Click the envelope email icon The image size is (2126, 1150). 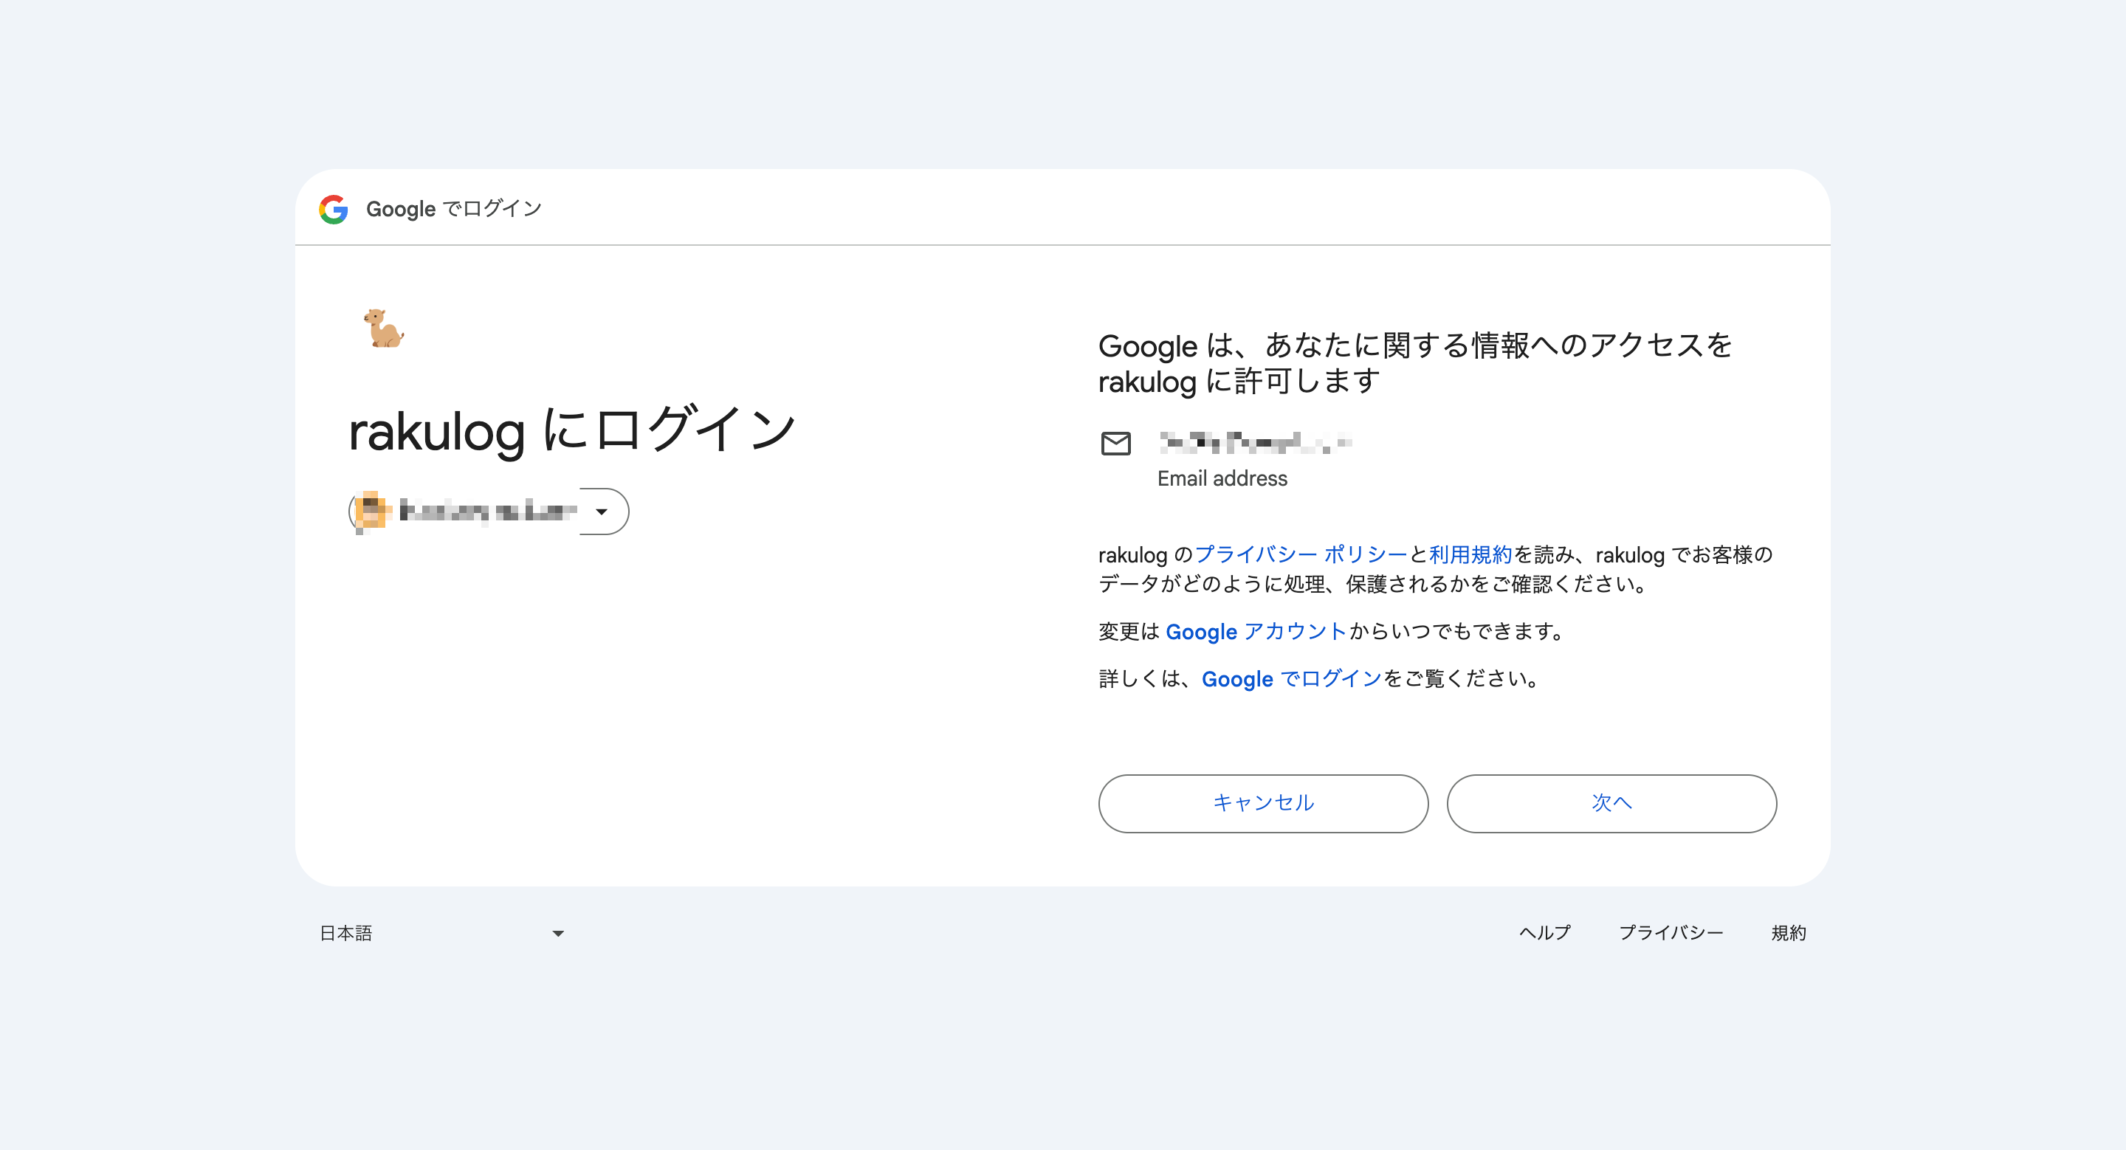(x=1116, y=444)
